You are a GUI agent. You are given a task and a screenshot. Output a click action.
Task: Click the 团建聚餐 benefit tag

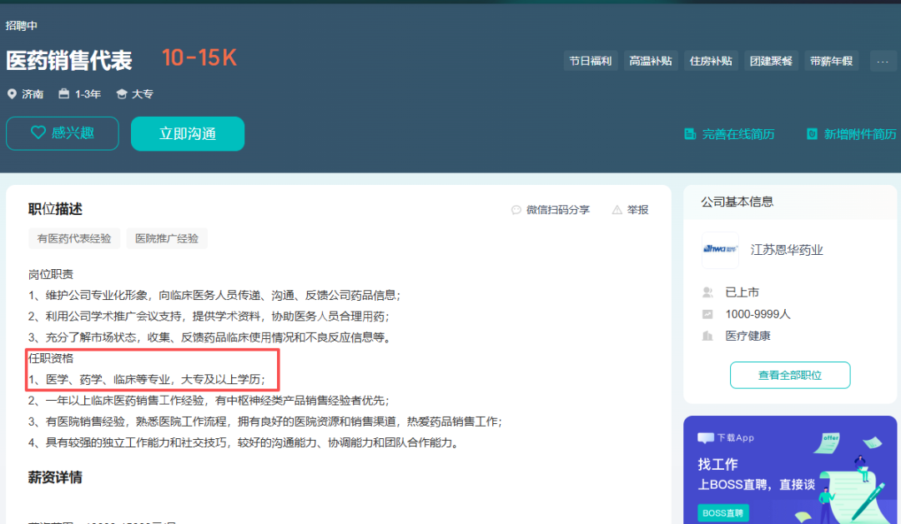click(771, 61)
